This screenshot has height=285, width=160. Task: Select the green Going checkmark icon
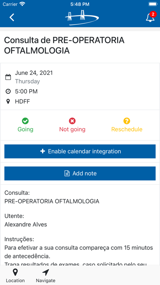click(25, 121)
